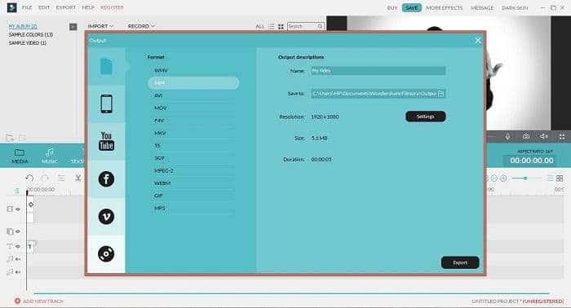This screenshot has height=308, width=571.
Task: Zoom out timeline with minus circle
Action: tap(494, 178)
